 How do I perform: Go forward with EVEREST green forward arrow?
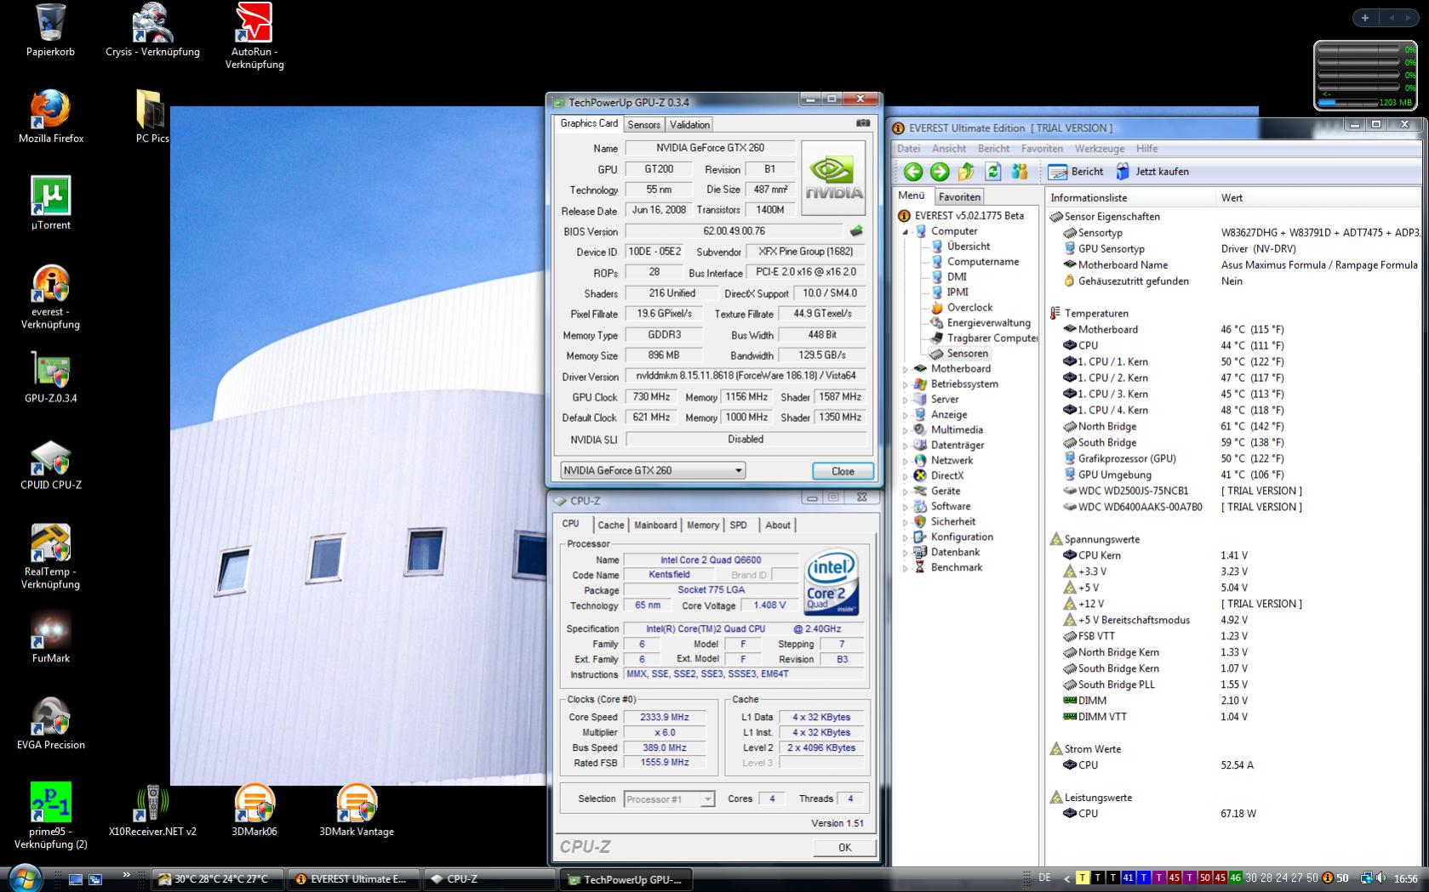coord(940,172)
